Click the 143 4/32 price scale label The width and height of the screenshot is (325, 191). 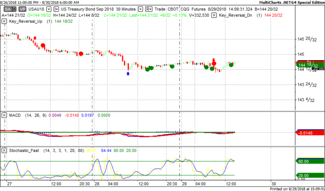[x=306, y=100]
